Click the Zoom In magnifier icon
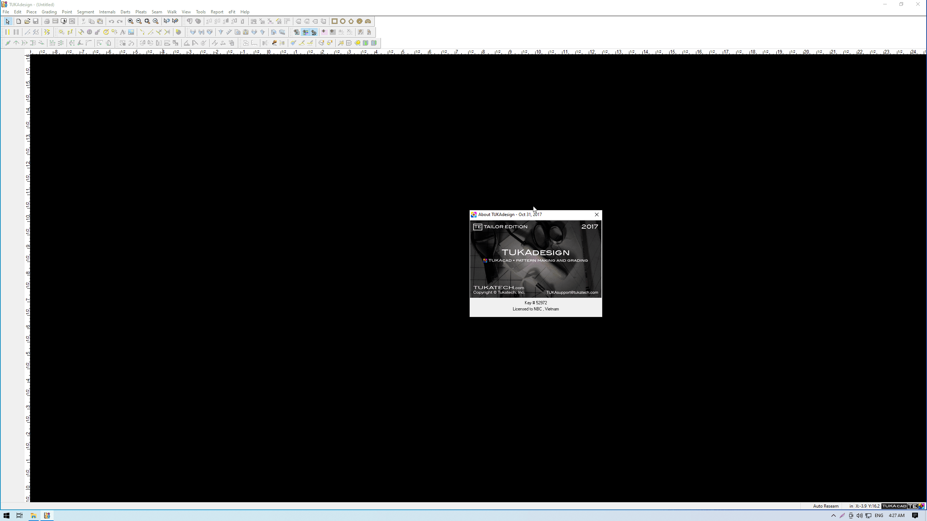Image resolution: width=927 pixels, height=521 pixels. point(130,21)
